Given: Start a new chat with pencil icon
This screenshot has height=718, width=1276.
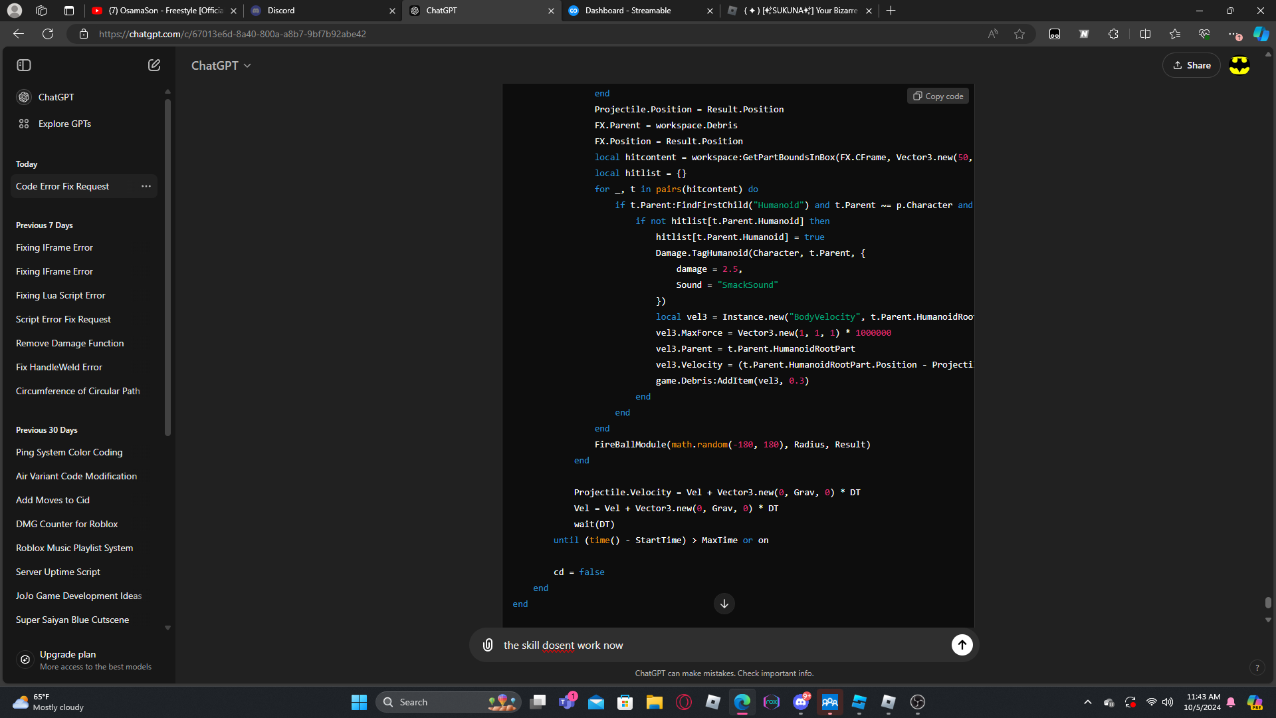Looking at the screenshot, I should 154,65.
